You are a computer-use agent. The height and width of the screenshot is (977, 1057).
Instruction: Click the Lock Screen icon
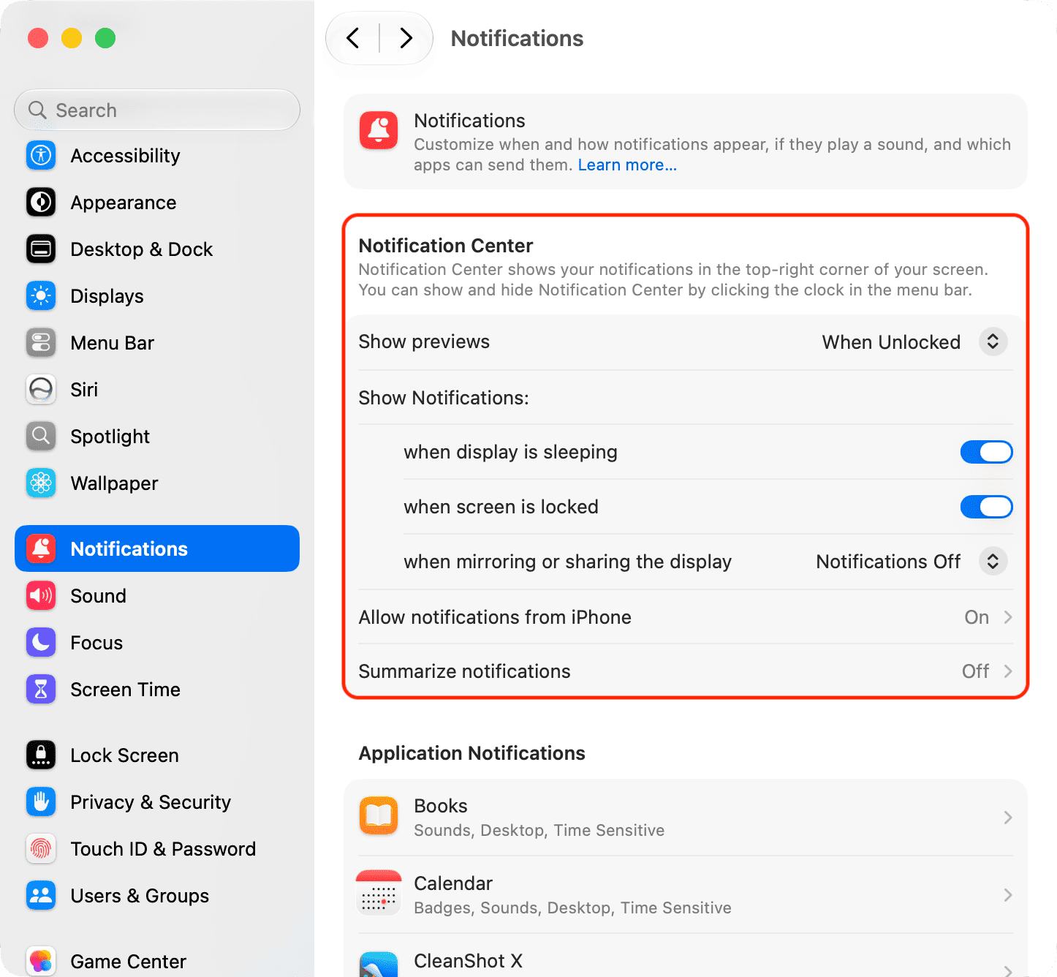click(x=41, y=755)
